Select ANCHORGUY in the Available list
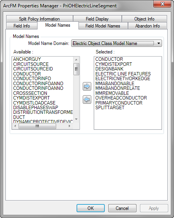The height and width of the screenshot is (218, 174). point(27,59)
